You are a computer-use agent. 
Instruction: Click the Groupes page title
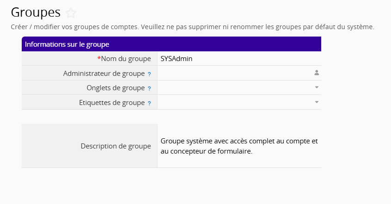click(x=36, y=12)
